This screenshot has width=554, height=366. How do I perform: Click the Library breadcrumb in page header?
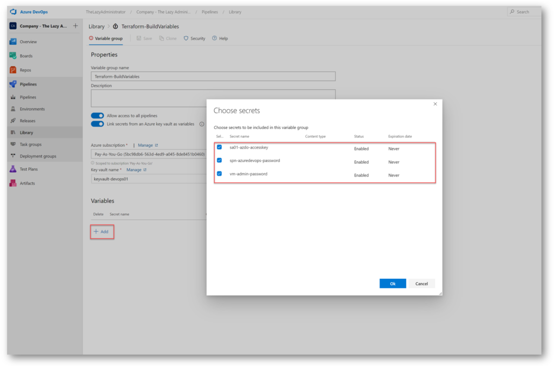click(96, 27)
